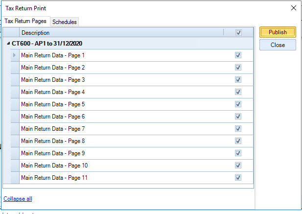Click the Description column header
This screenshot has width=302, height=214.
coord(121,32)
